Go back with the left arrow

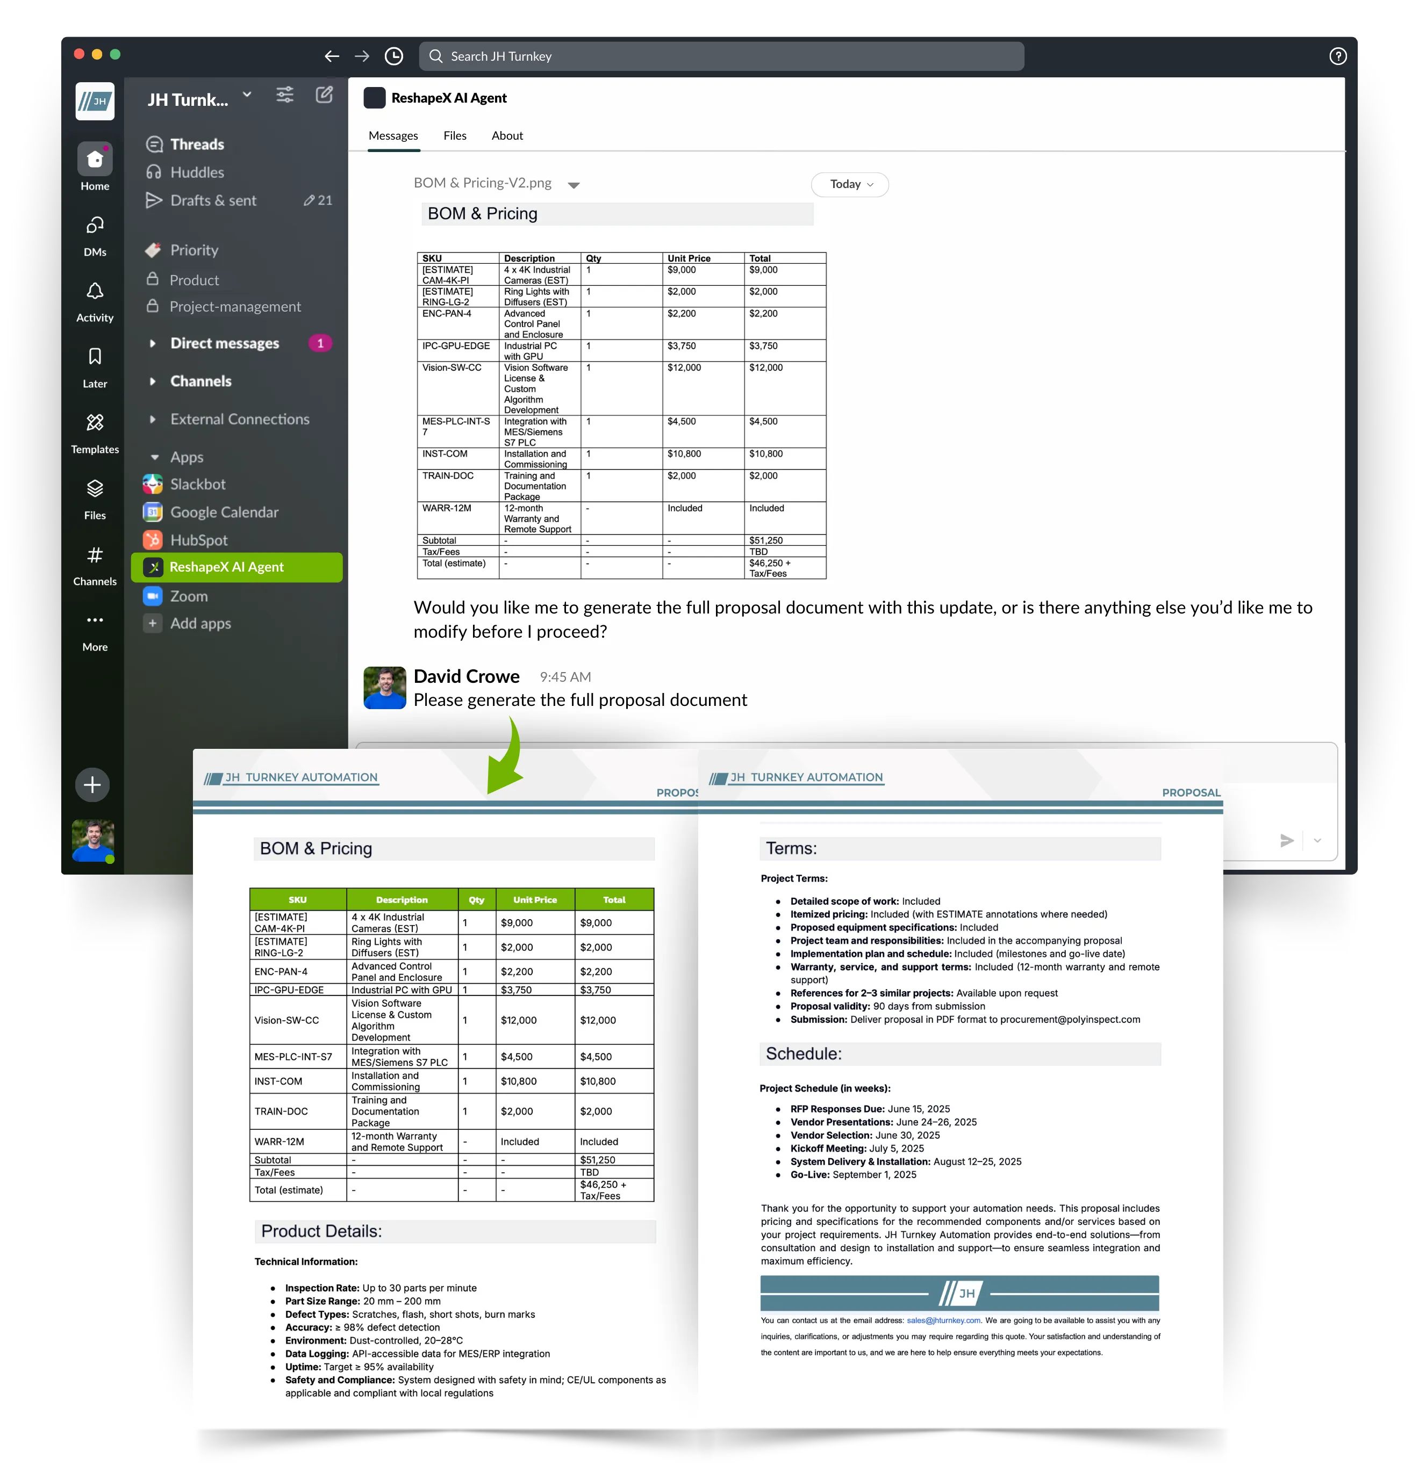332,56
